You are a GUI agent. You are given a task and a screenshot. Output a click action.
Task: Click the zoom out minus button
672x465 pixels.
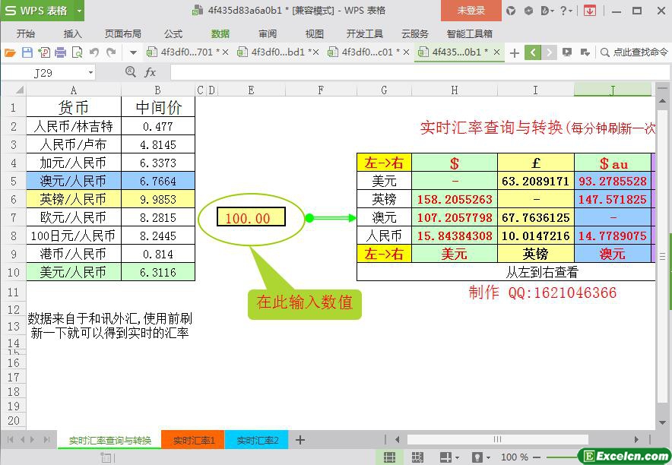coord(536,457)
